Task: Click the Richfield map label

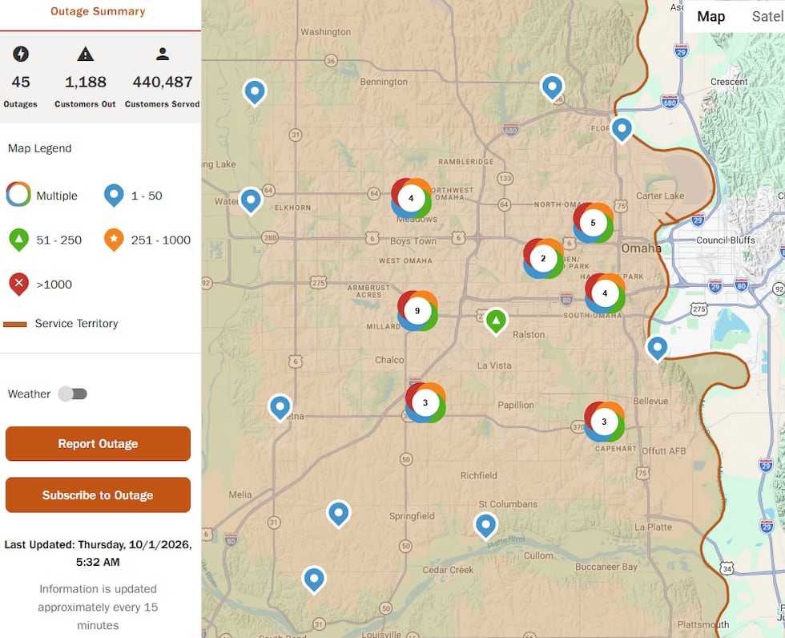Action: tap(479, 475)
